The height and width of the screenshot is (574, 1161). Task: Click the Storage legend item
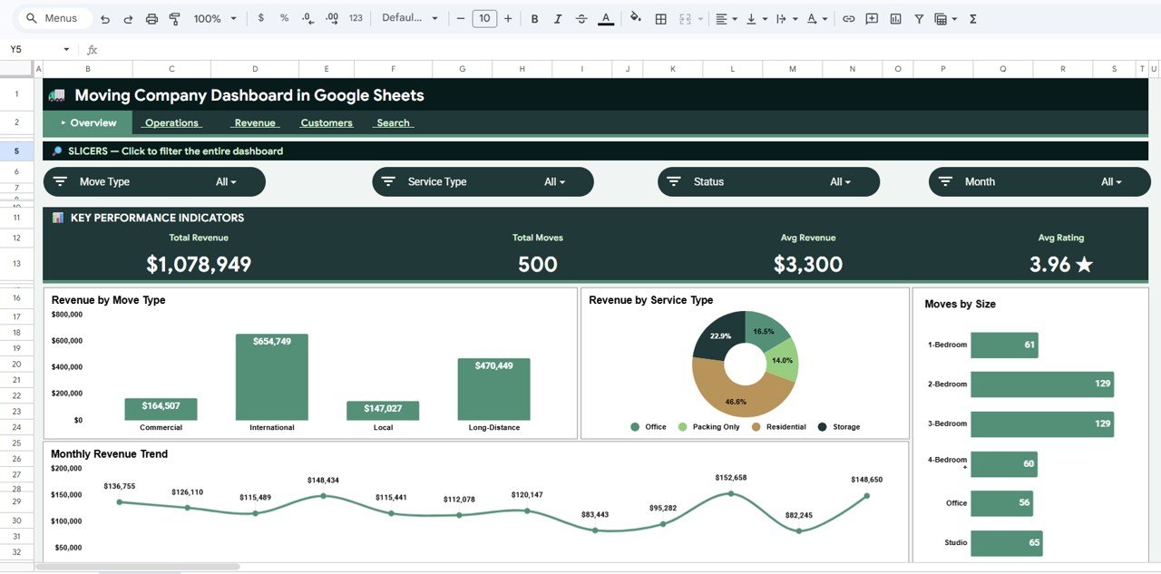tap(839, 427)
